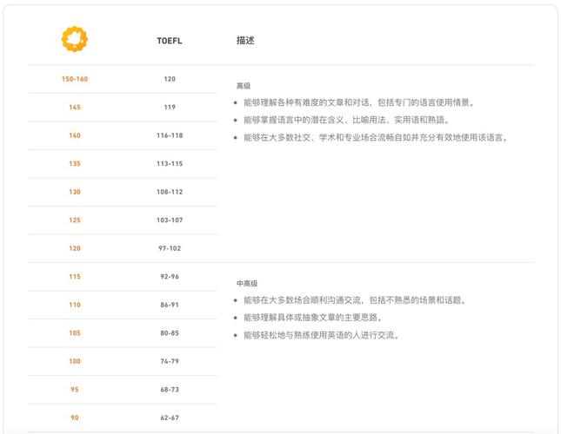
Task: Select the score range 150-160
Action: tap(75, 79)
